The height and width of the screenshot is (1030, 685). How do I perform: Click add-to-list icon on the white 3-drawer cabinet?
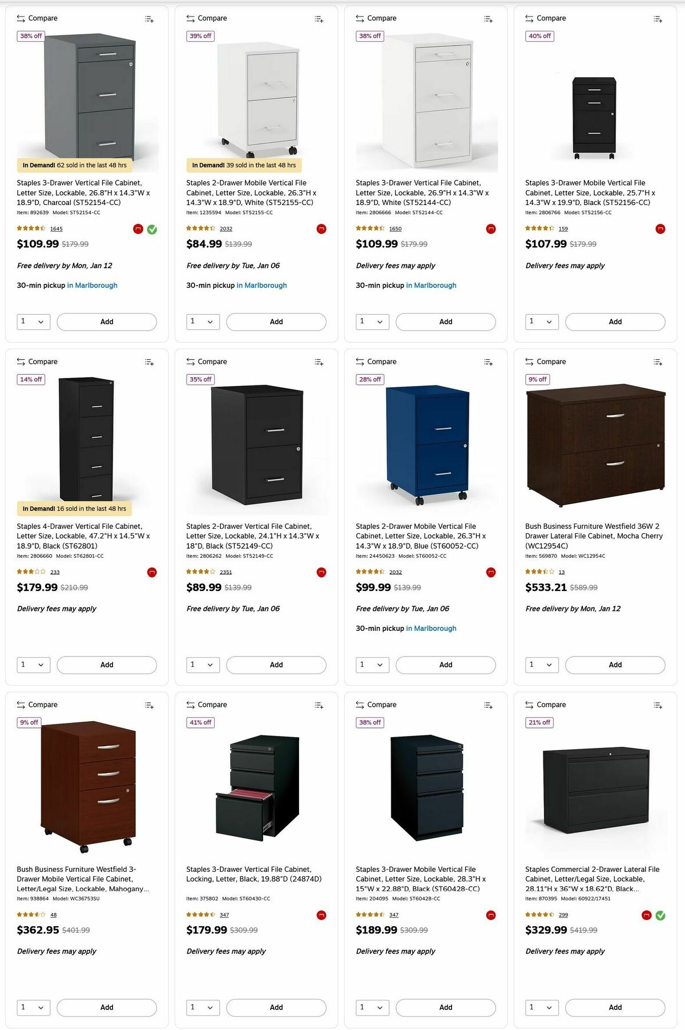[489, 19]
